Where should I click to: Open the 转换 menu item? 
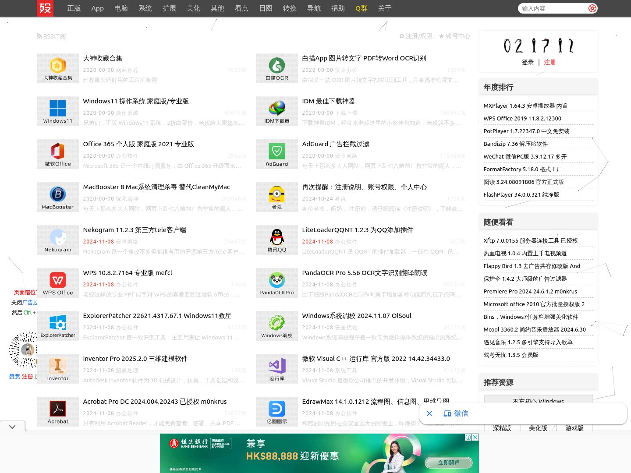point(290,8)
